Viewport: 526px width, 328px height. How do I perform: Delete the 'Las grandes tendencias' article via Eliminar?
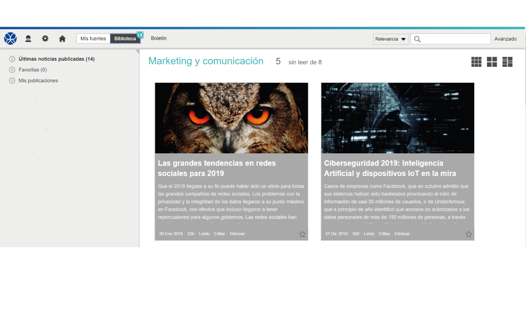pos(237,234)
